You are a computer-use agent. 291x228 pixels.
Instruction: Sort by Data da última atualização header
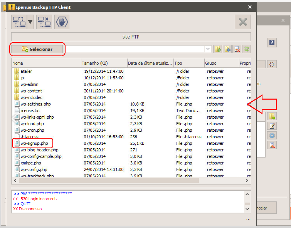point(150,63)
